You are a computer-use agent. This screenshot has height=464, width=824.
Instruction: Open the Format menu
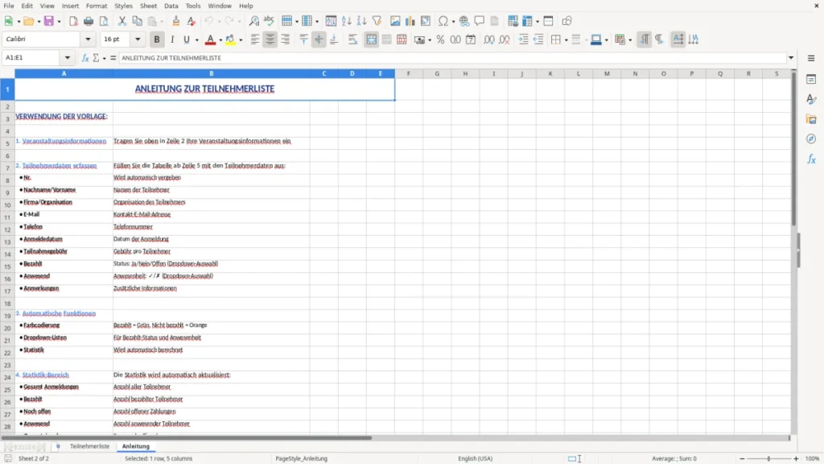coord(97,6)
